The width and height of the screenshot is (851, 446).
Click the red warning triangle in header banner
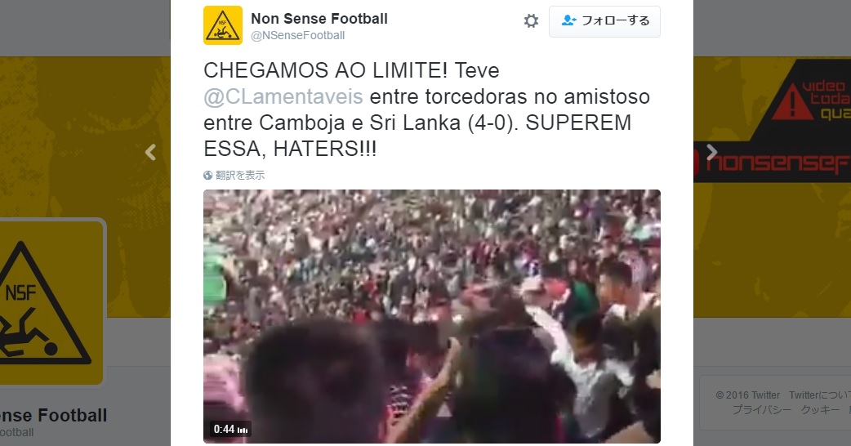[792, 102]
